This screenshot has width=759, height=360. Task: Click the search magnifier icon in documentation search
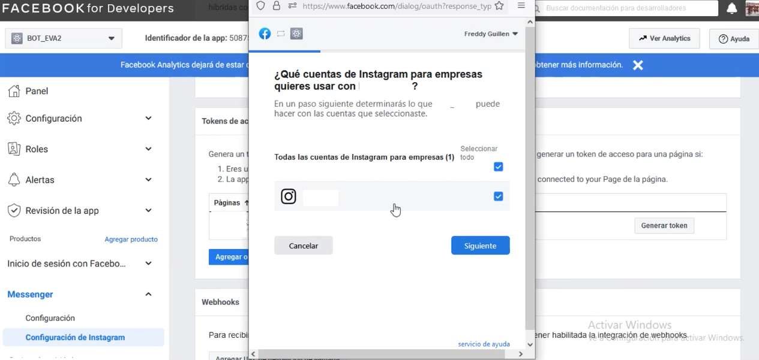click(x=536, y=8)
